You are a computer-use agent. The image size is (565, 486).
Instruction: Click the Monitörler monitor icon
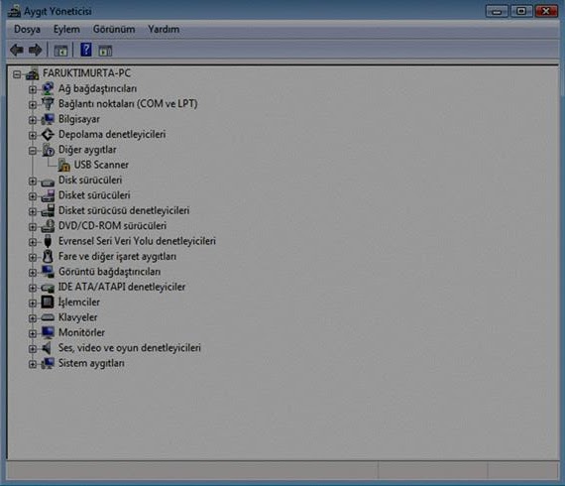tap(48, 333)
